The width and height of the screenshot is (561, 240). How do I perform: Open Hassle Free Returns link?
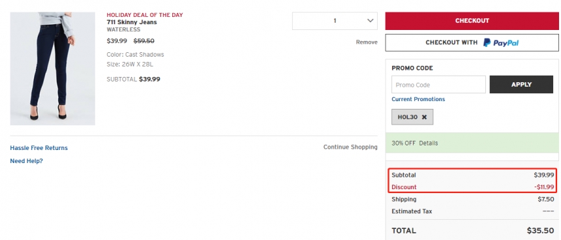(38, 148)
